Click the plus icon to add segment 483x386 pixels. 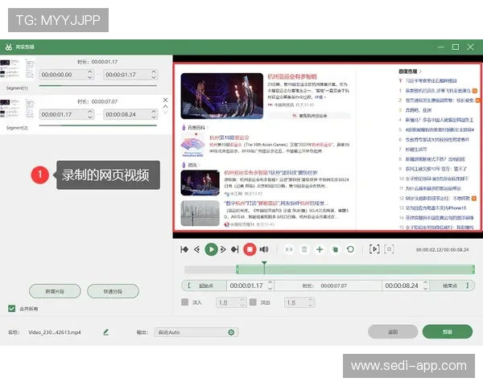(320, 249)
